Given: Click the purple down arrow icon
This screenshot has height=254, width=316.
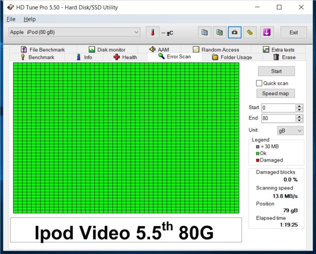Looking at the screenshot, I should [267, 33].
